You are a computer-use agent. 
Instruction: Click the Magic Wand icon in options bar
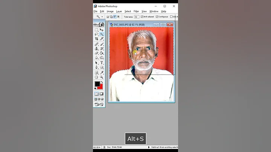(x=98, y=17)
